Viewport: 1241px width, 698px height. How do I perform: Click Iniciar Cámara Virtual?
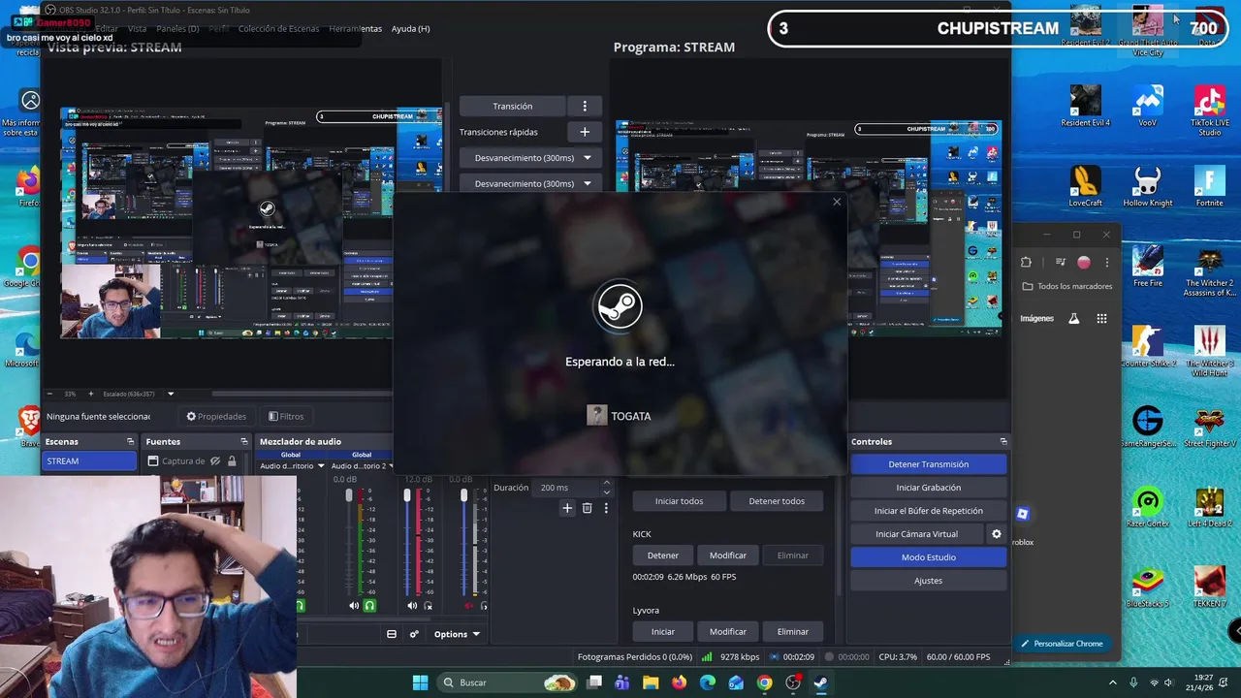pos(917,534)
